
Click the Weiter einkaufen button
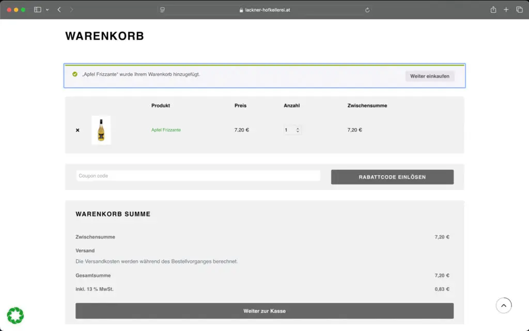(x=430, y=76)
